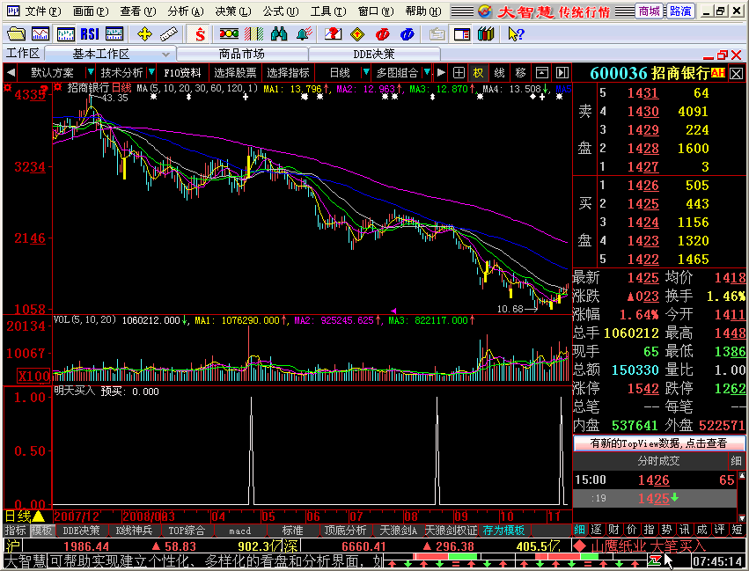Open the indicator panel icon after RSI
The image size is (749, 571).
click(x=114, y=34)
